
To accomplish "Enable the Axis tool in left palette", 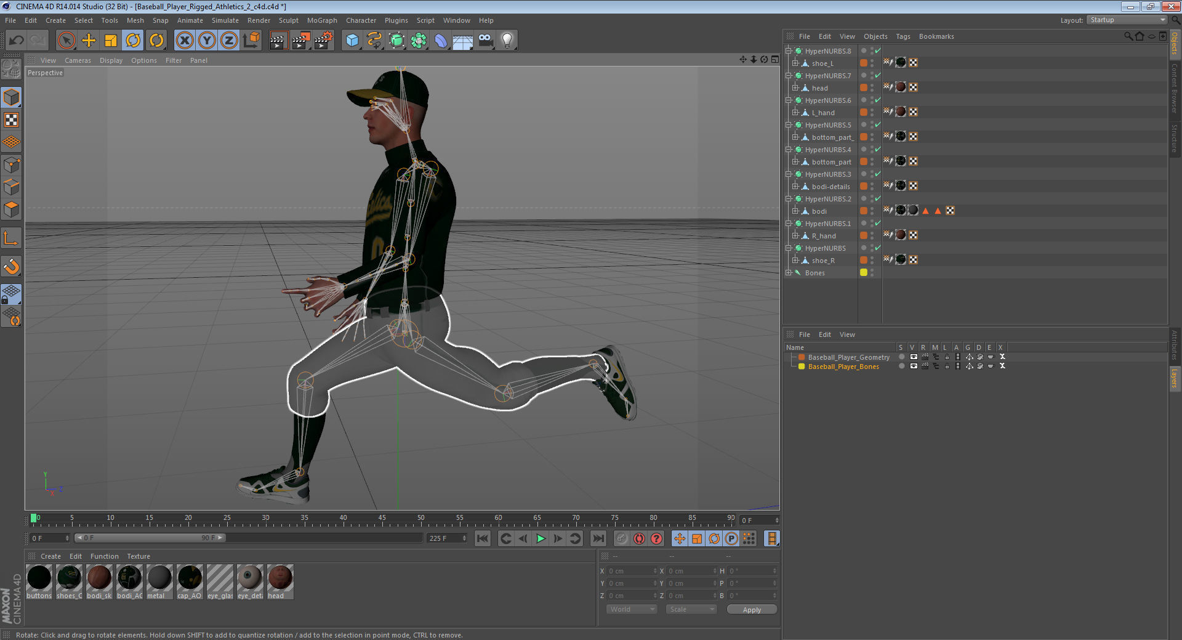I will click(x=12, y=238).
